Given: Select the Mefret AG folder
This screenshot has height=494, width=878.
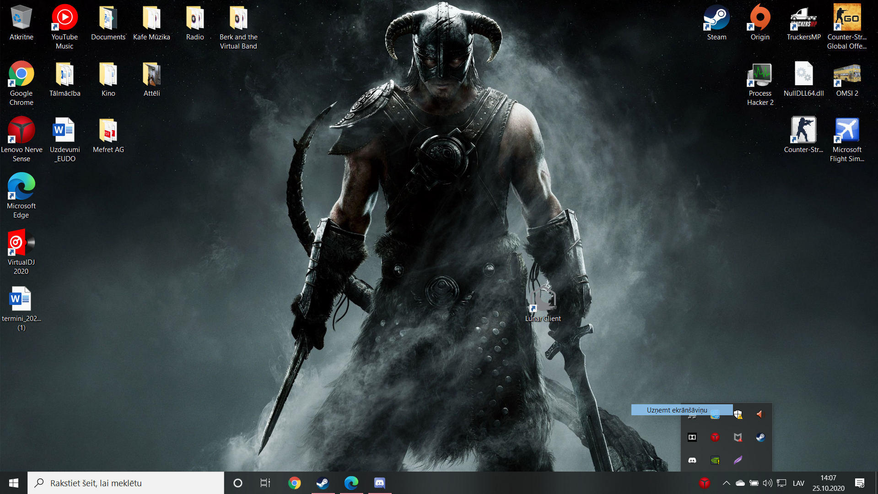Looking at the screenshot, I should click(108, 136).
